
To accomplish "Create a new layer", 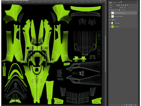I will (133, 105).
